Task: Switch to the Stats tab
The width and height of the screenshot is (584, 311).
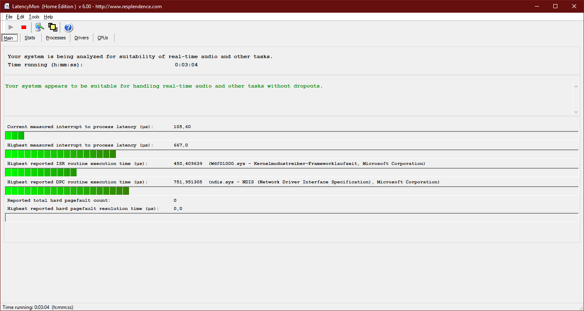Action: [x=30, y=38]
